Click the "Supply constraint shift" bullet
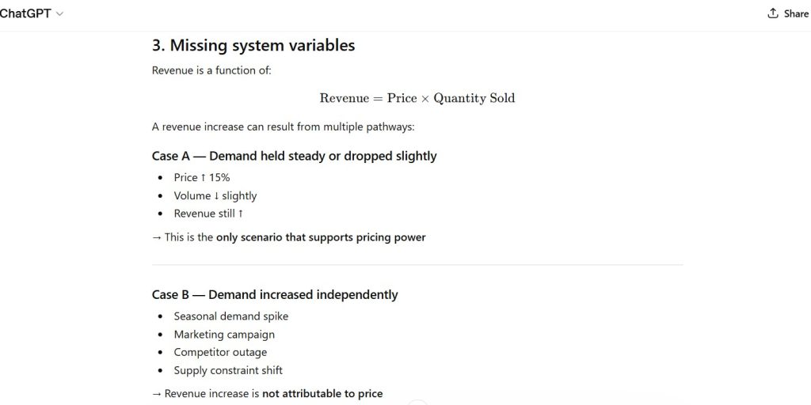811x405 pixels. coord(228,370)
